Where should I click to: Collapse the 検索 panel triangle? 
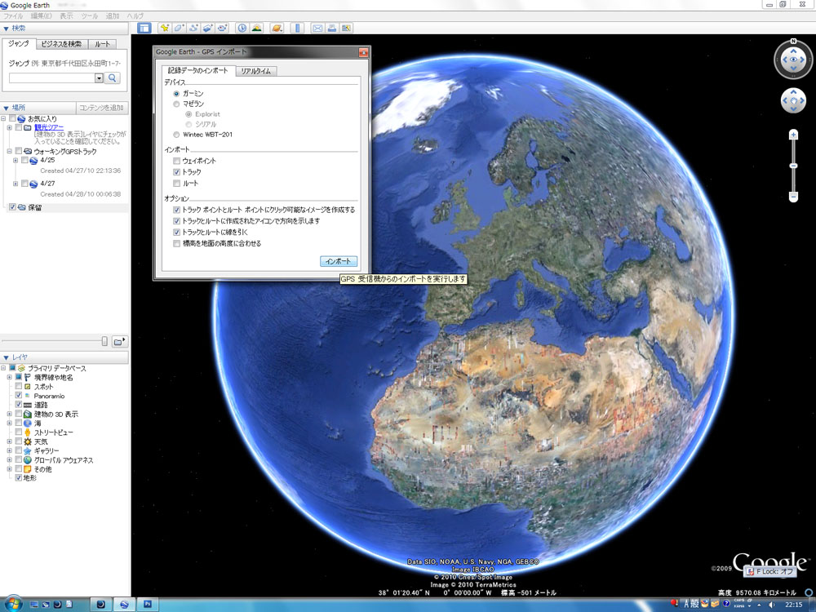(x=6, y=29)
